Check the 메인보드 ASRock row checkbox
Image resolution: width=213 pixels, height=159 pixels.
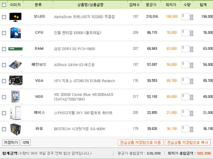pyautogui.click(x=4, y=65)
